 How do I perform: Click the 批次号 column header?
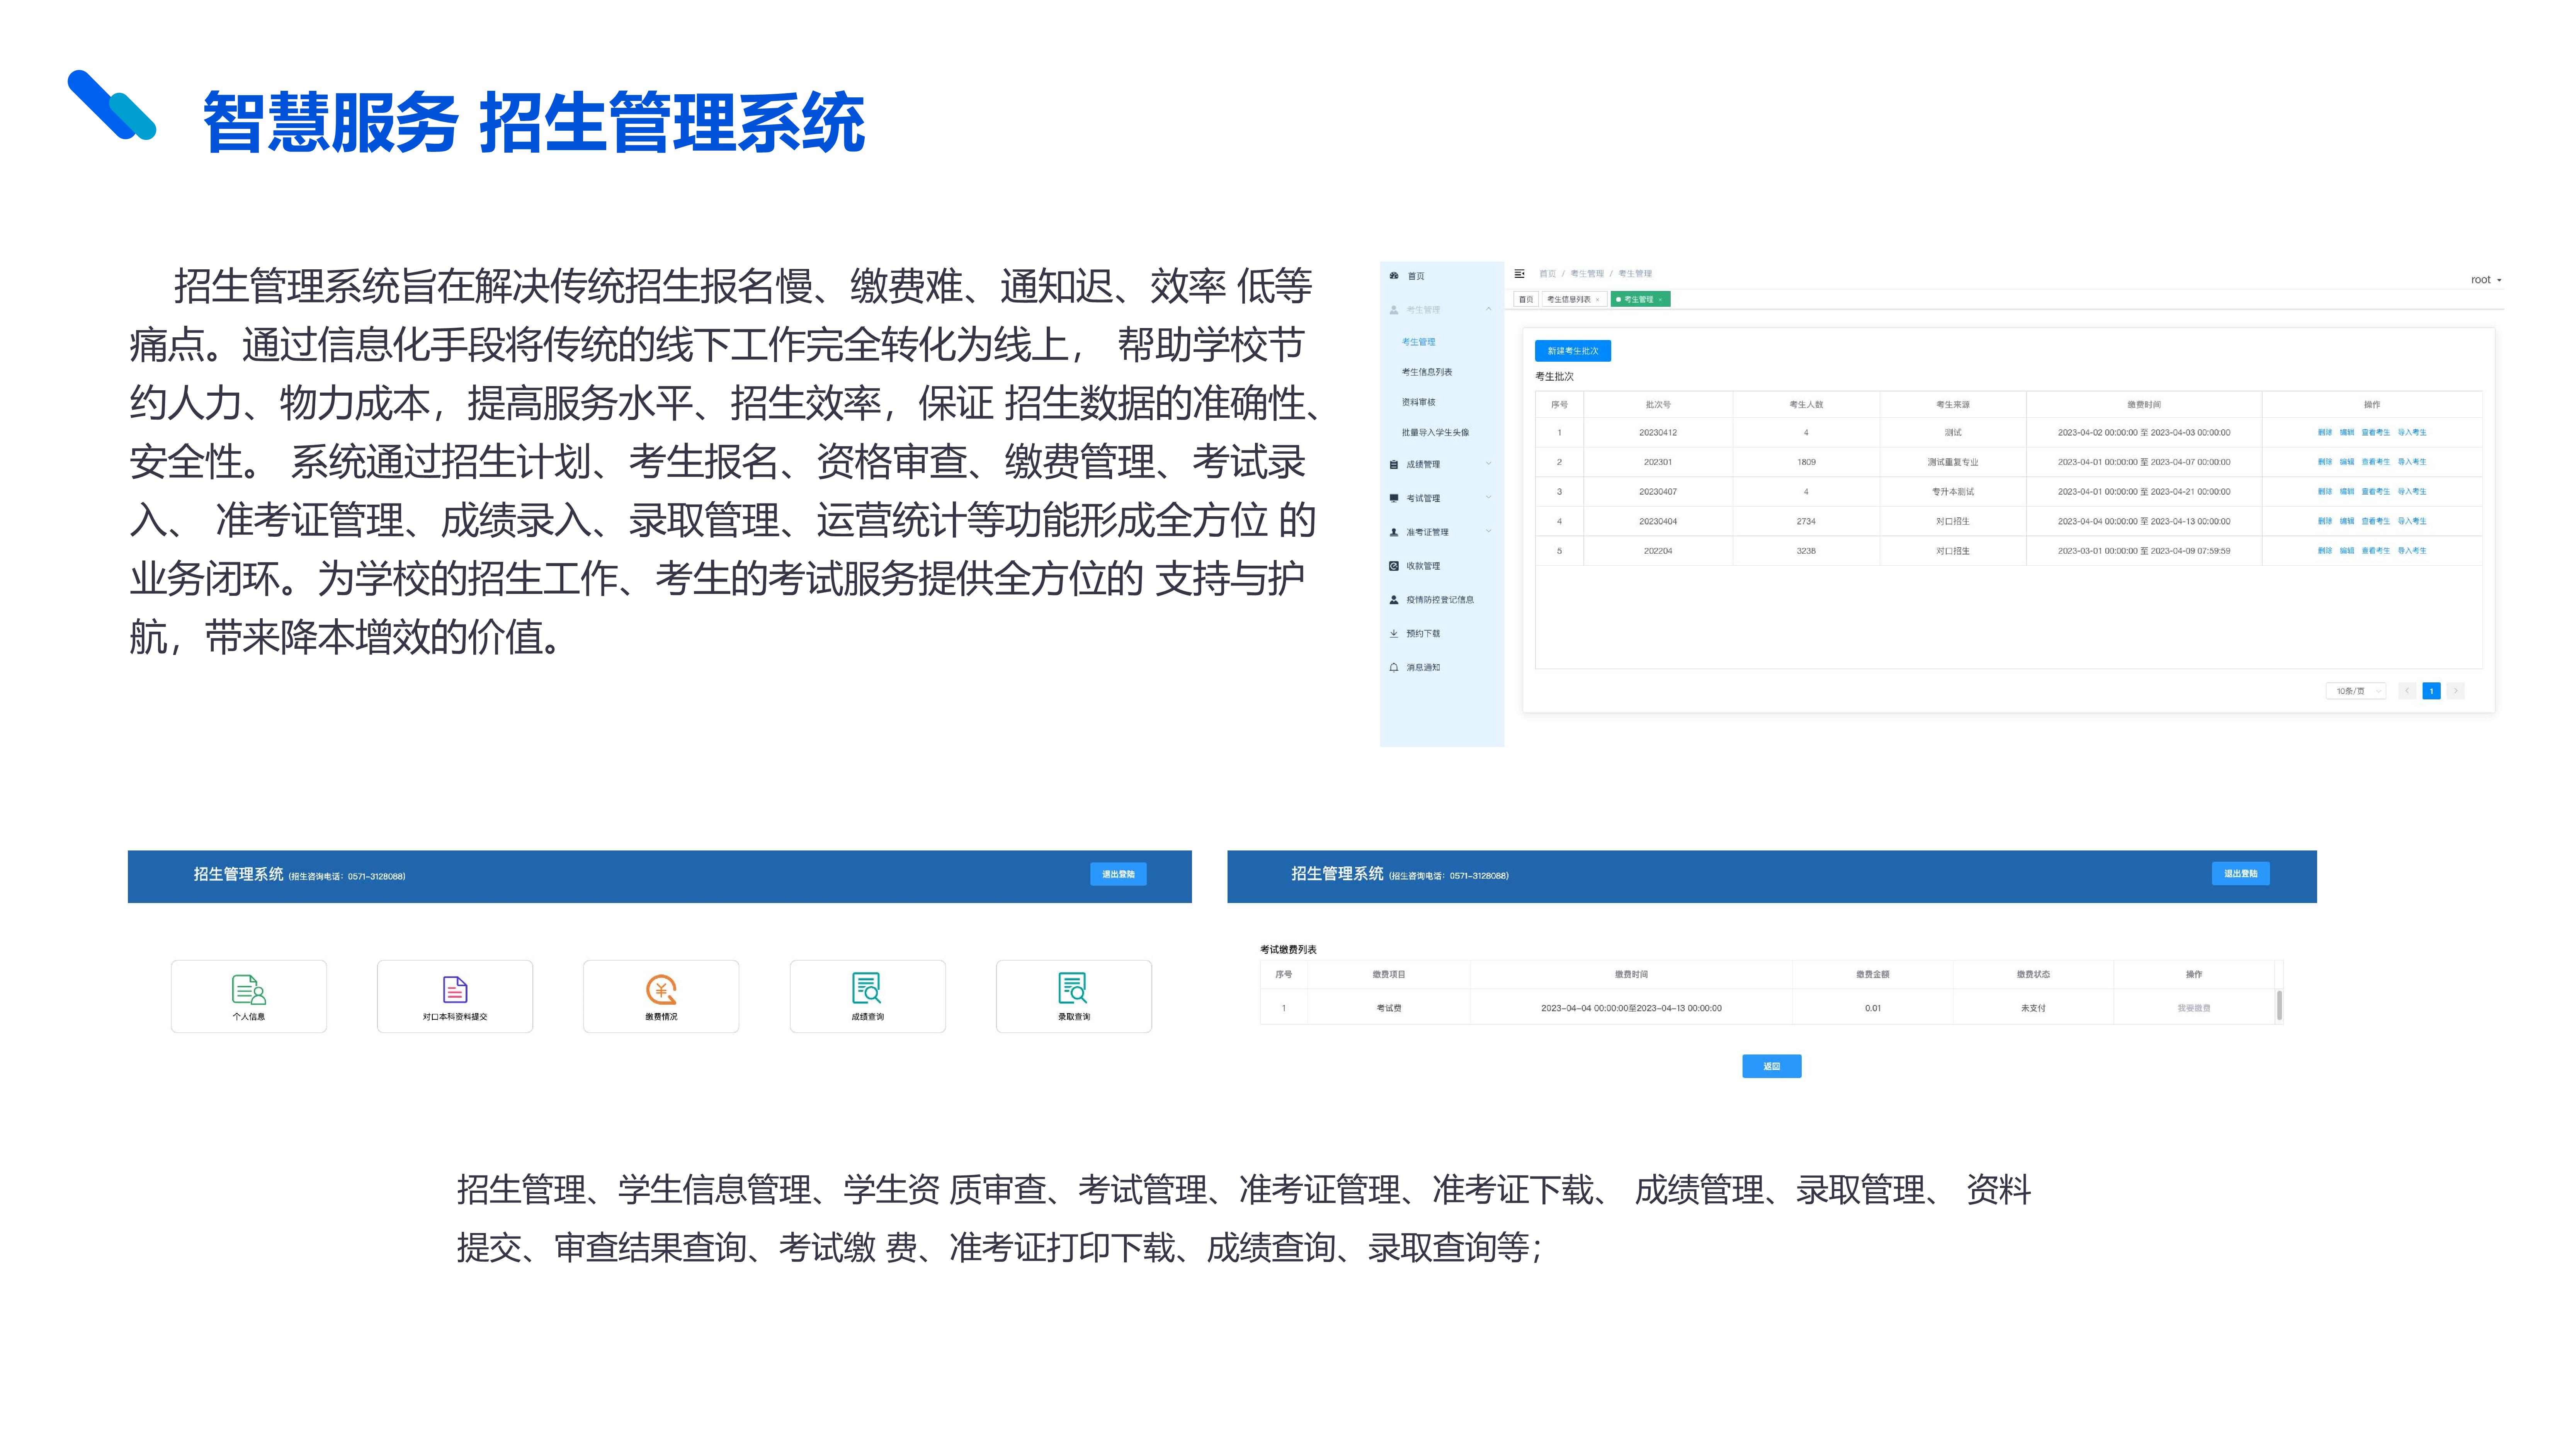(1658, 405)
